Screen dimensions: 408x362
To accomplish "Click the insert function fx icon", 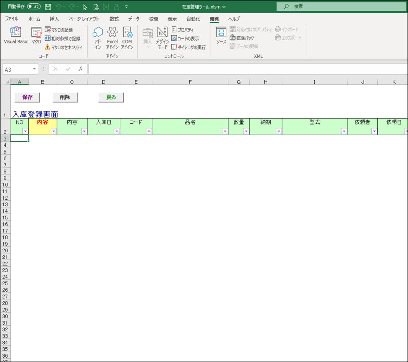I will 81,69.
